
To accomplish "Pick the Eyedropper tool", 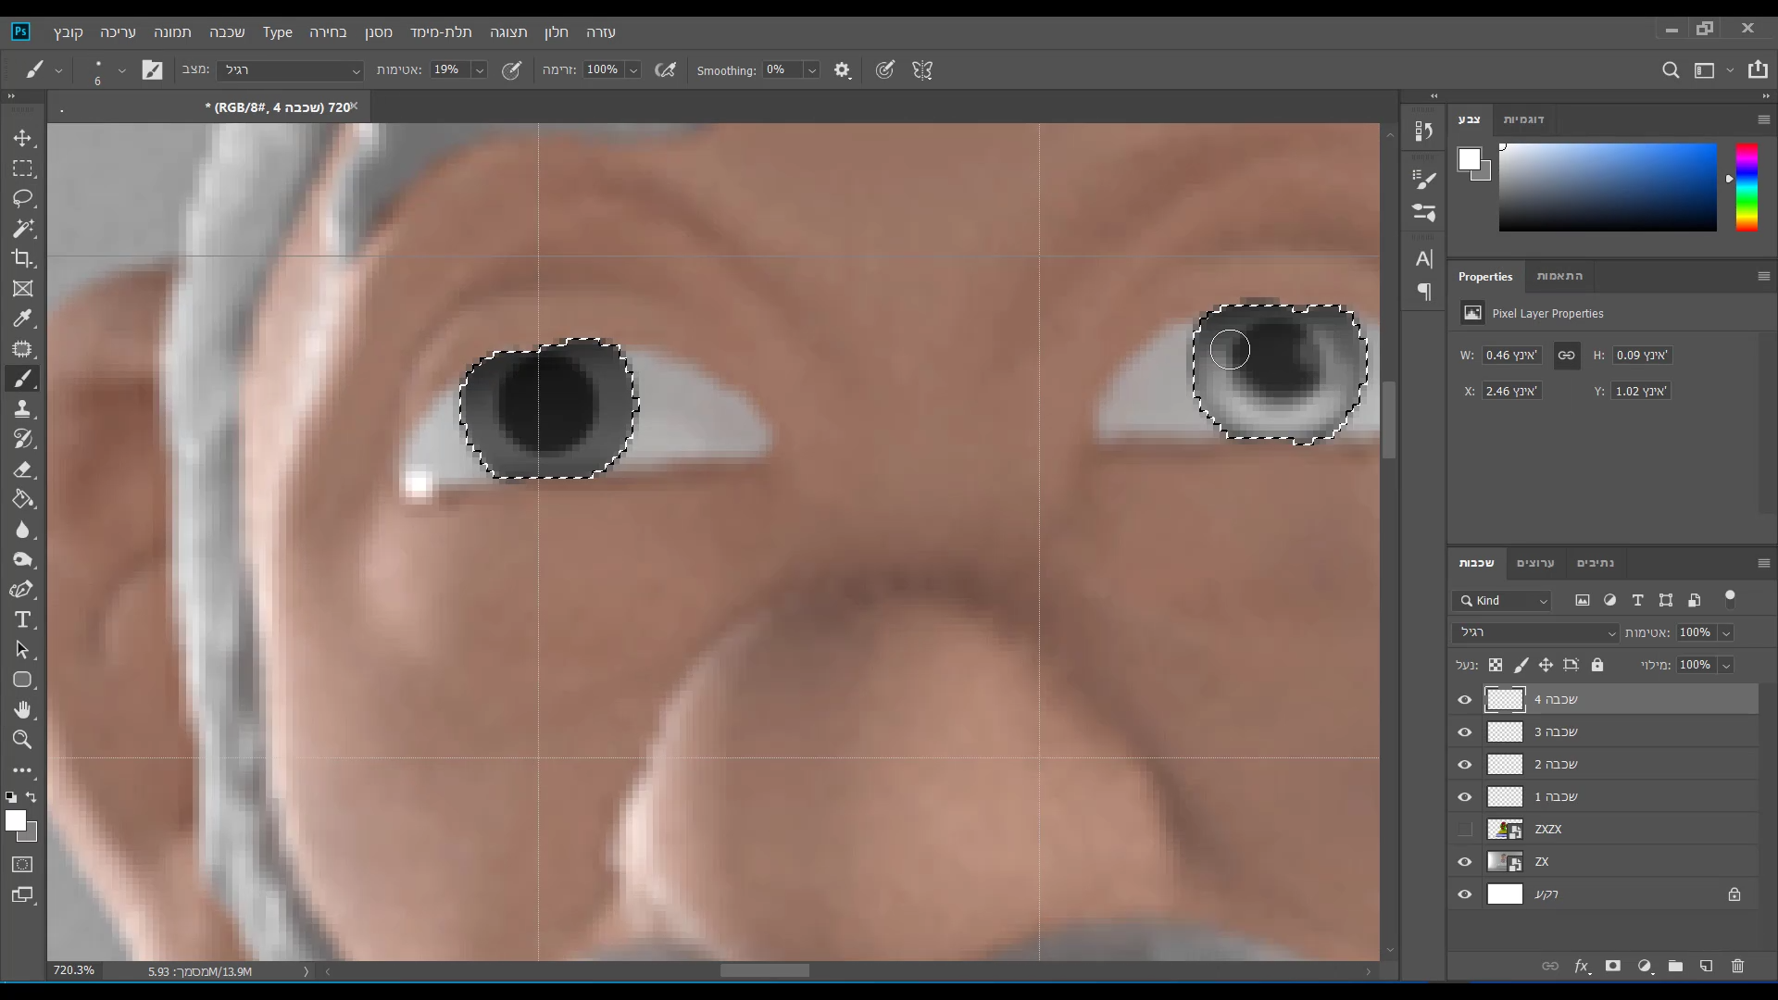I will pos(22,319).
